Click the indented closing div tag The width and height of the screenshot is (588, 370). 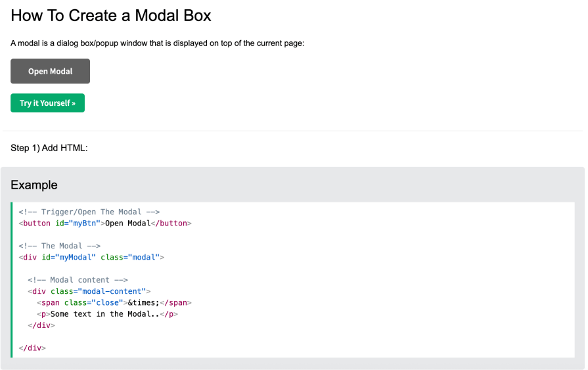41,325
